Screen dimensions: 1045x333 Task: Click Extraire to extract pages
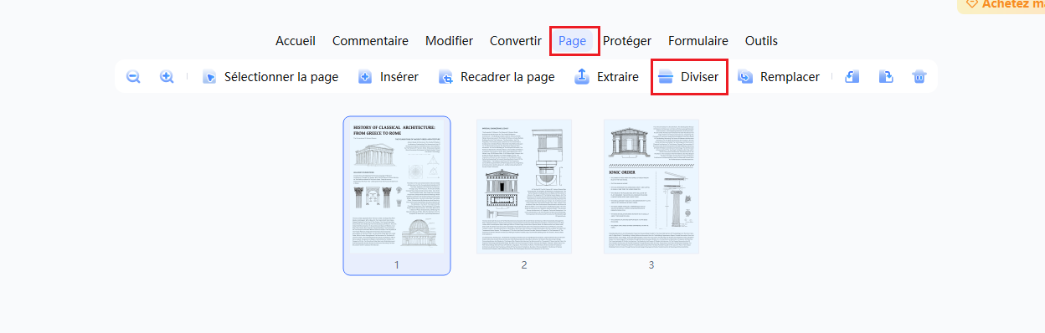[606, 77]
